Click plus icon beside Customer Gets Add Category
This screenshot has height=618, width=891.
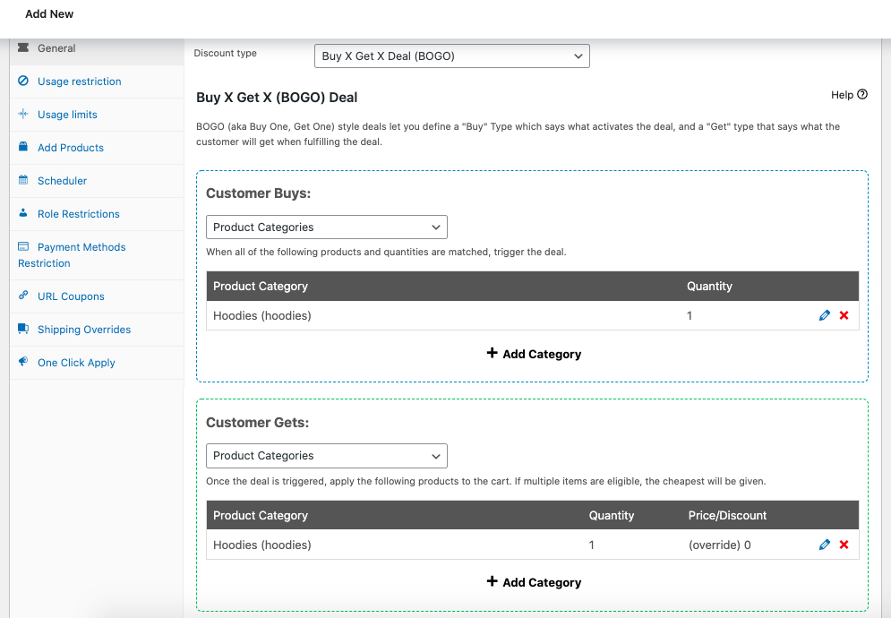(x=493, y=581)
